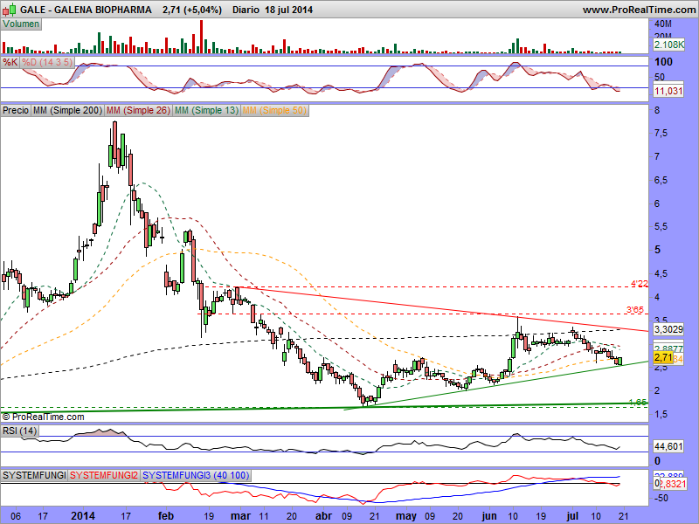Screen dimensions: 699x524
Task: Click the may month label on the time axis
Action: coord(406,516)
